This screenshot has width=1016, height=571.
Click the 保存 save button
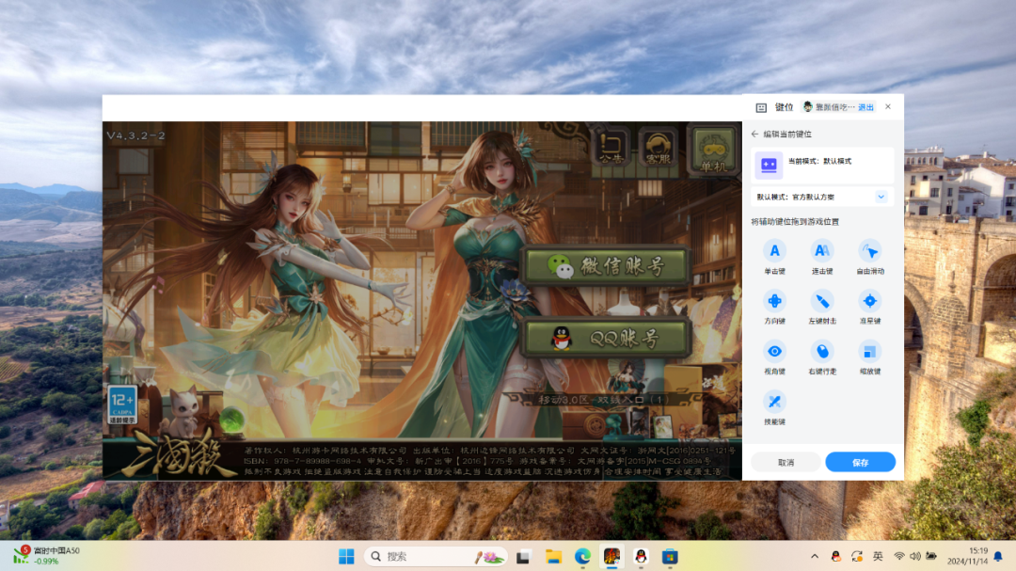(860, 462)
